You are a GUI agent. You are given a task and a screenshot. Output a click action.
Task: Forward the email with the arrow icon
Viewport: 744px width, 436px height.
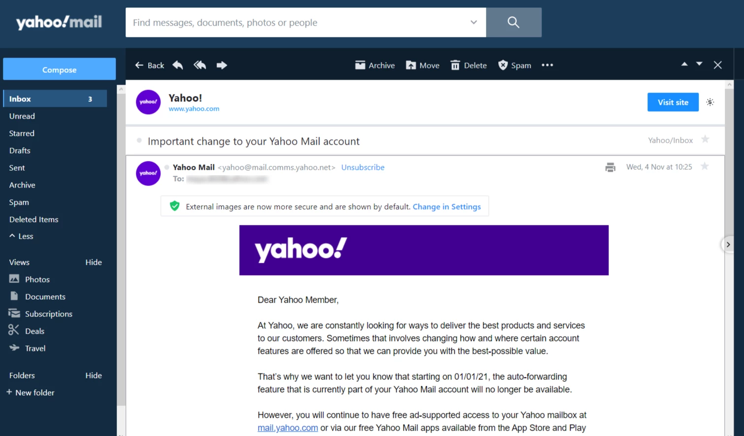(222, 65)
